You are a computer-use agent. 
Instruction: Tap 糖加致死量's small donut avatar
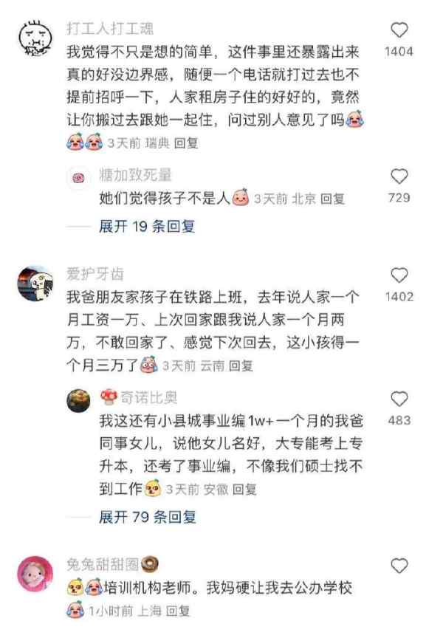tap(78, 178)
